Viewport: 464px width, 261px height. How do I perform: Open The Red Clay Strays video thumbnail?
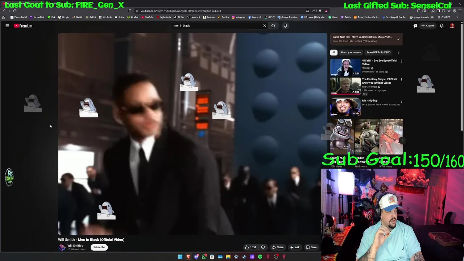345,86
